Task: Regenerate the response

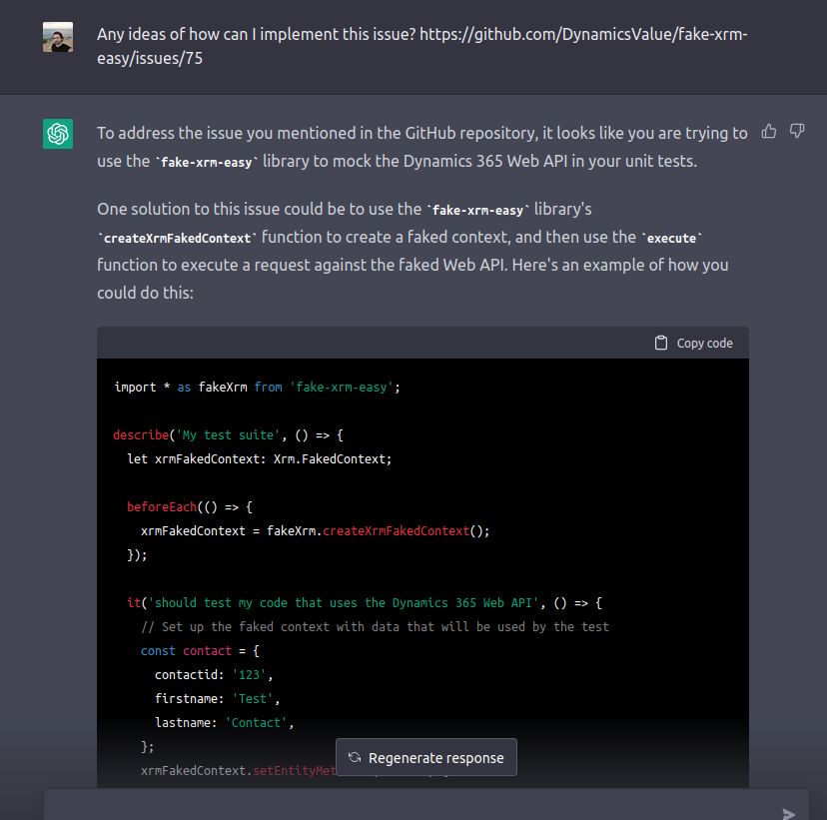Action: click(x=426, y=757)
